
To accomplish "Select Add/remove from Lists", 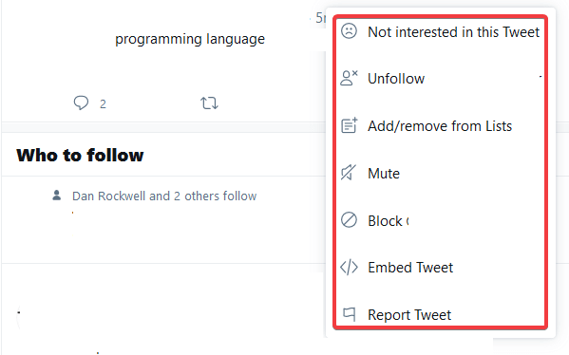I will coord(440,126).
